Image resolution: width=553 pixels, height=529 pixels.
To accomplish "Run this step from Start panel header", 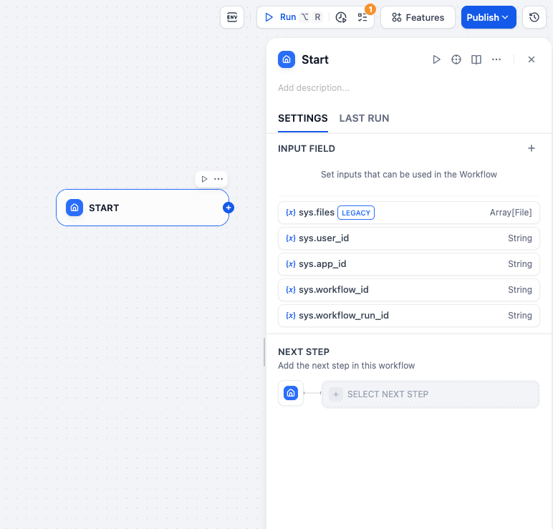I will tap(436, 59).
